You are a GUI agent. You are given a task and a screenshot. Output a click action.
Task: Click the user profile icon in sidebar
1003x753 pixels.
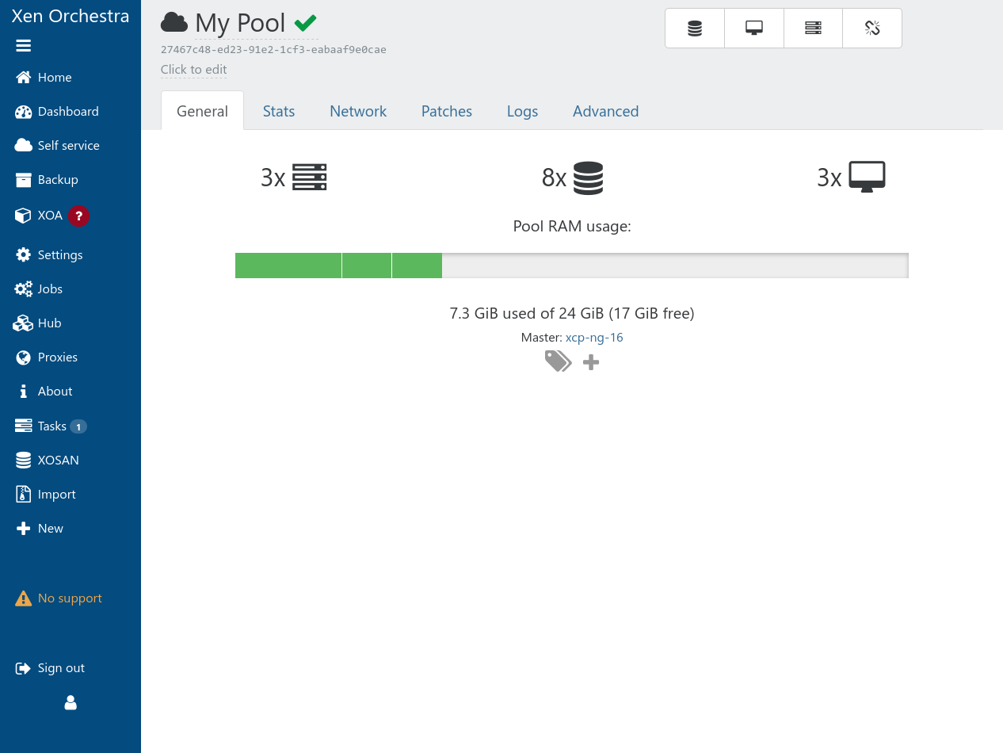point(71,703)
